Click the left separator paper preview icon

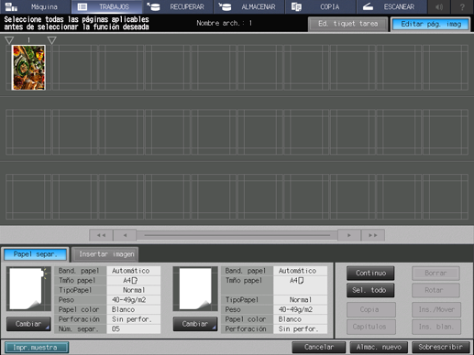pos(28,288)
